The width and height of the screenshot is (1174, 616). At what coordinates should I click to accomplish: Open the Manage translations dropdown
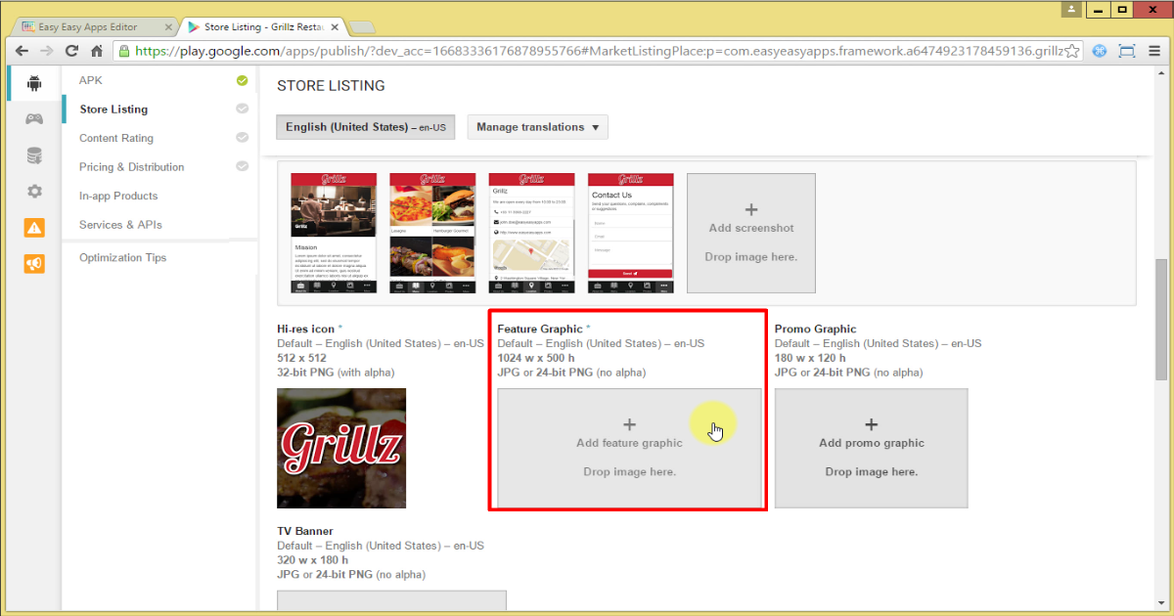tap(536, 126)
